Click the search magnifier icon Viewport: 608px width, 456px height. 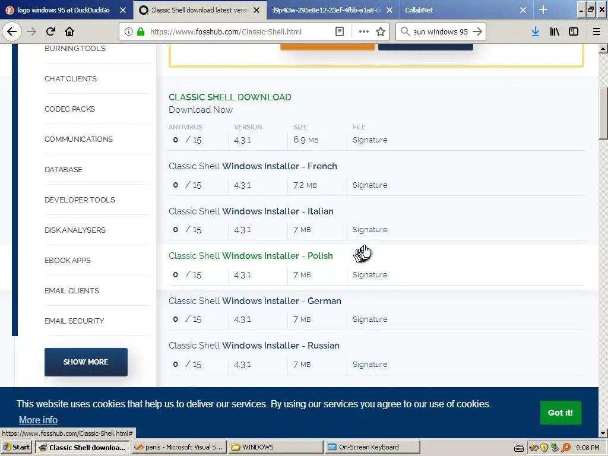click(x=405, y=31)
